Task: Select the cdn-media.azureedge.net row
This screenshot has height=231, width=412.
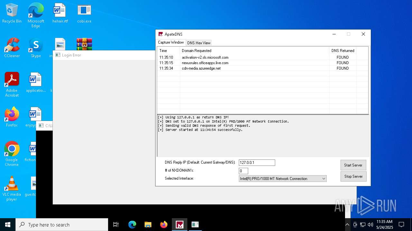Action: click(262, 68)
